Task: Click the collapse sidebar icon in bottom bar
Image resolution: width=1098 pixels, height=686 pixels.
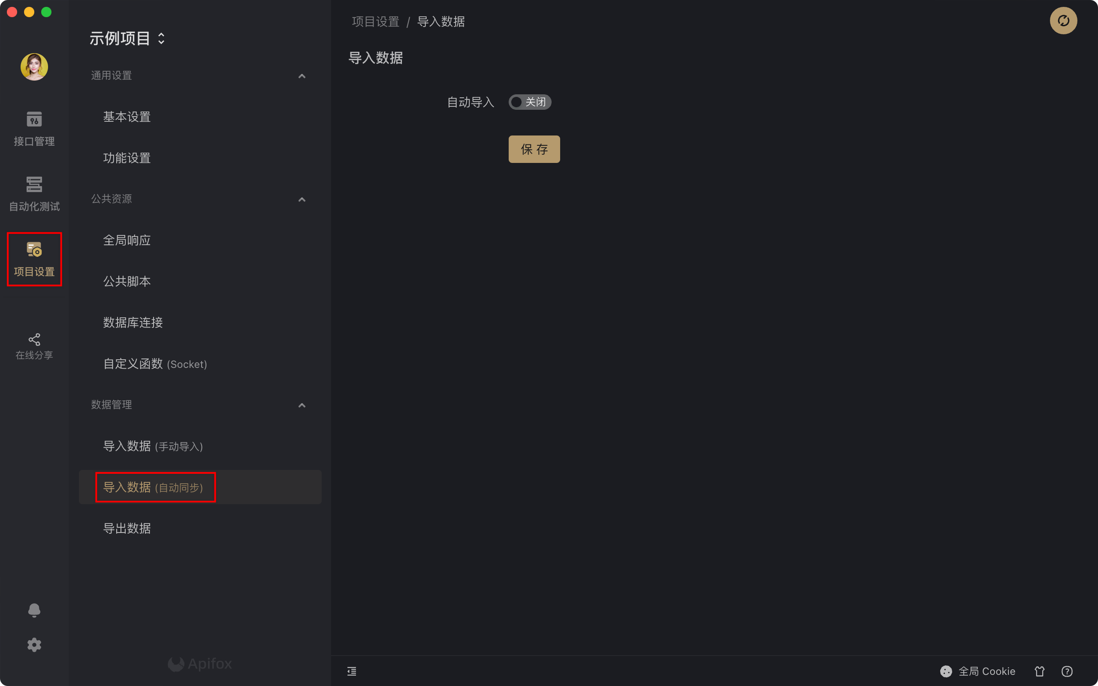Action: [352, 671]
